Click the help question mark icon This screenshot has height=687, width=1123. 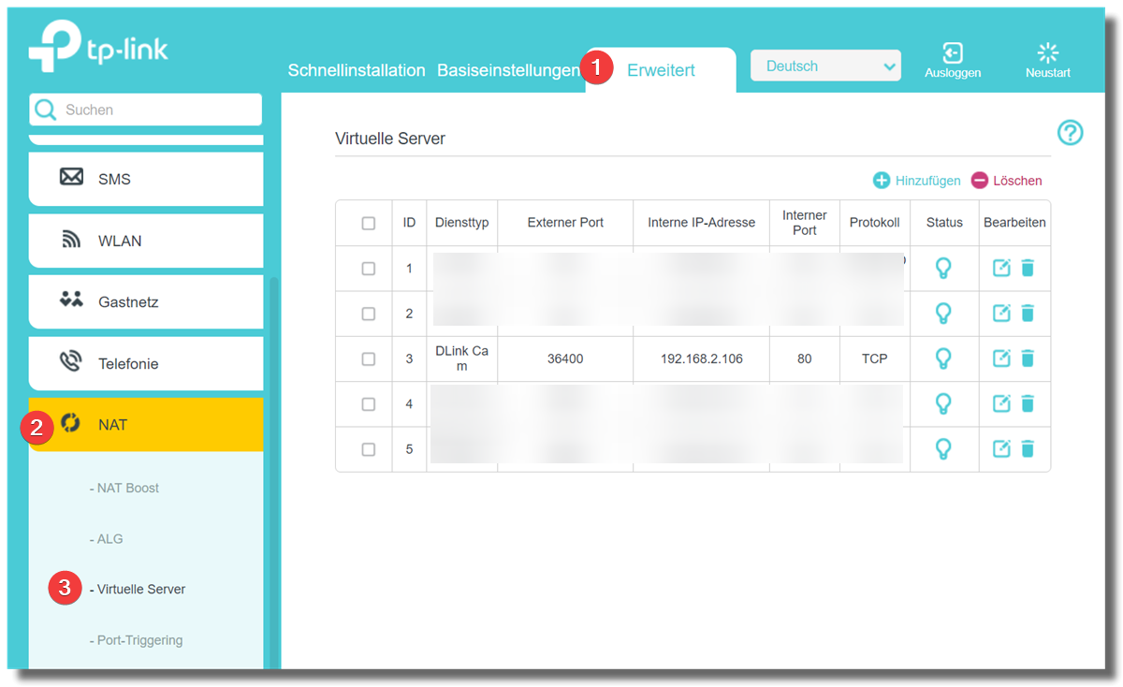pyautogui.click(x=1070, y=133)
